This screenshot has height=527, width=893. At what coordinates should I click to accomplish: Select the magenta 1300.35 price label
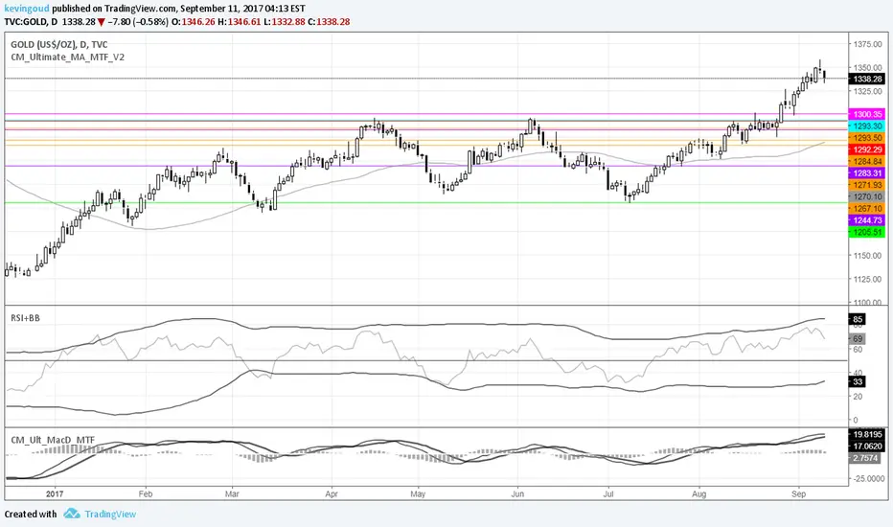point(867,115)
